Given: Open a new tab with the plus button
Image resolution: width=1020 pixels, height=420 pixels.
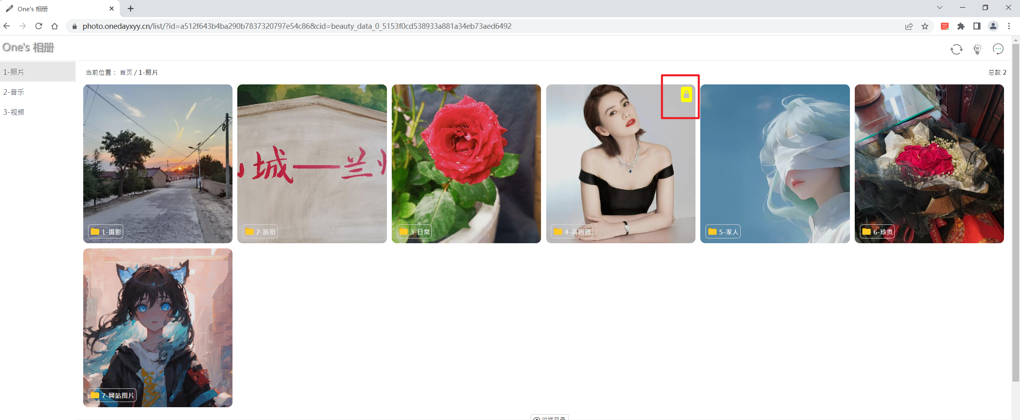Looking at the screenshot, I should click(131, 8).
